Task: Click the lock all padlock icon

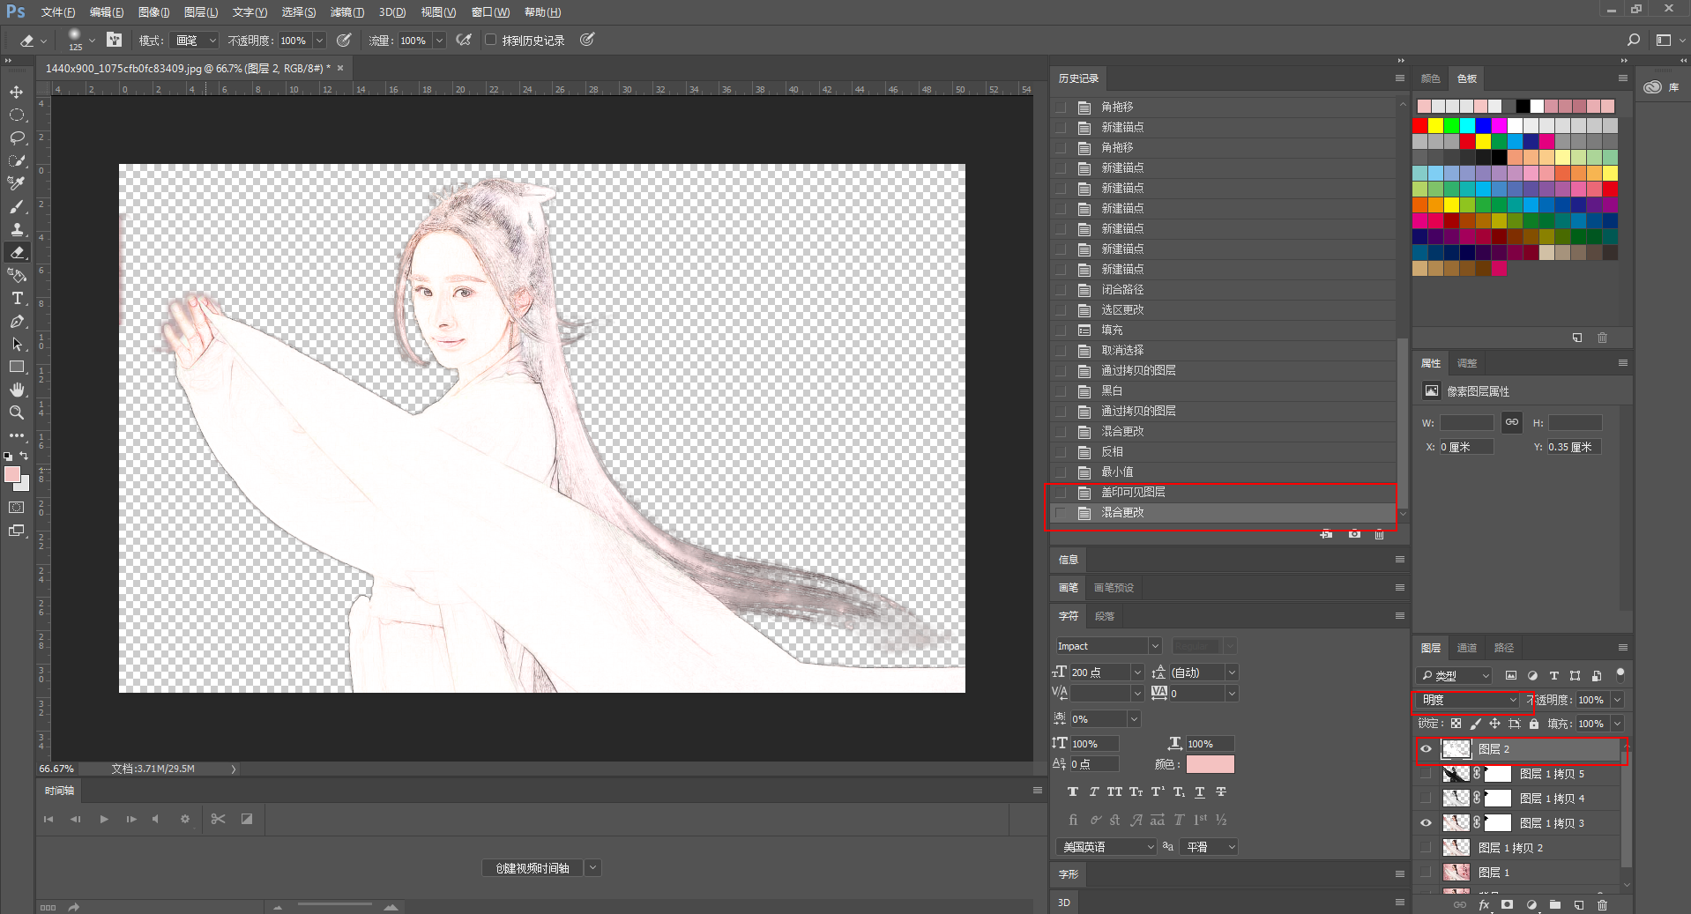Action: [1534, 724]
